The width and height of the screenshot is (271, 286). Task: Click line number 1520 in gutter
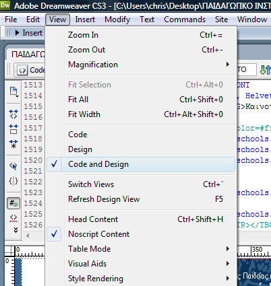pos(33,160)
